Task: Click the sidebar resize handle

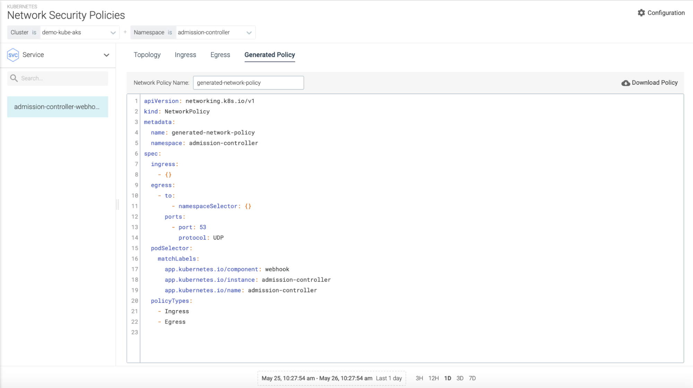Action: (118, 204)
